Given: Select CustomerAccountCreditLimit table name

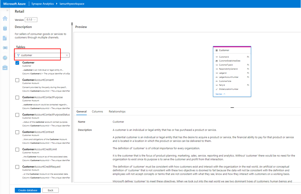Looking at the screenshot, I should [x=40, y=149].
